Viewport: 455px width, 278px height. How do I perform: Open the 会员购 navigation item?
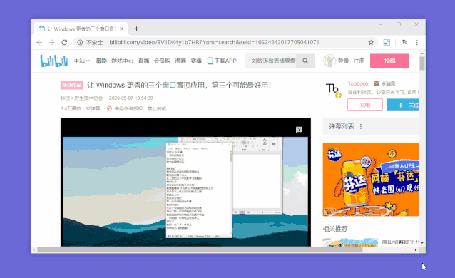click(x=162, y=61)
